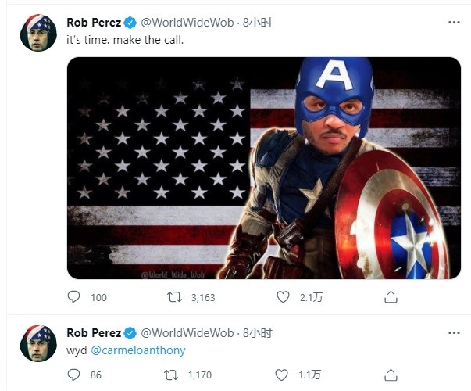The image size is (471, 391).
Task: Click the verified badge on first tweet
Action: click(130, 22)
